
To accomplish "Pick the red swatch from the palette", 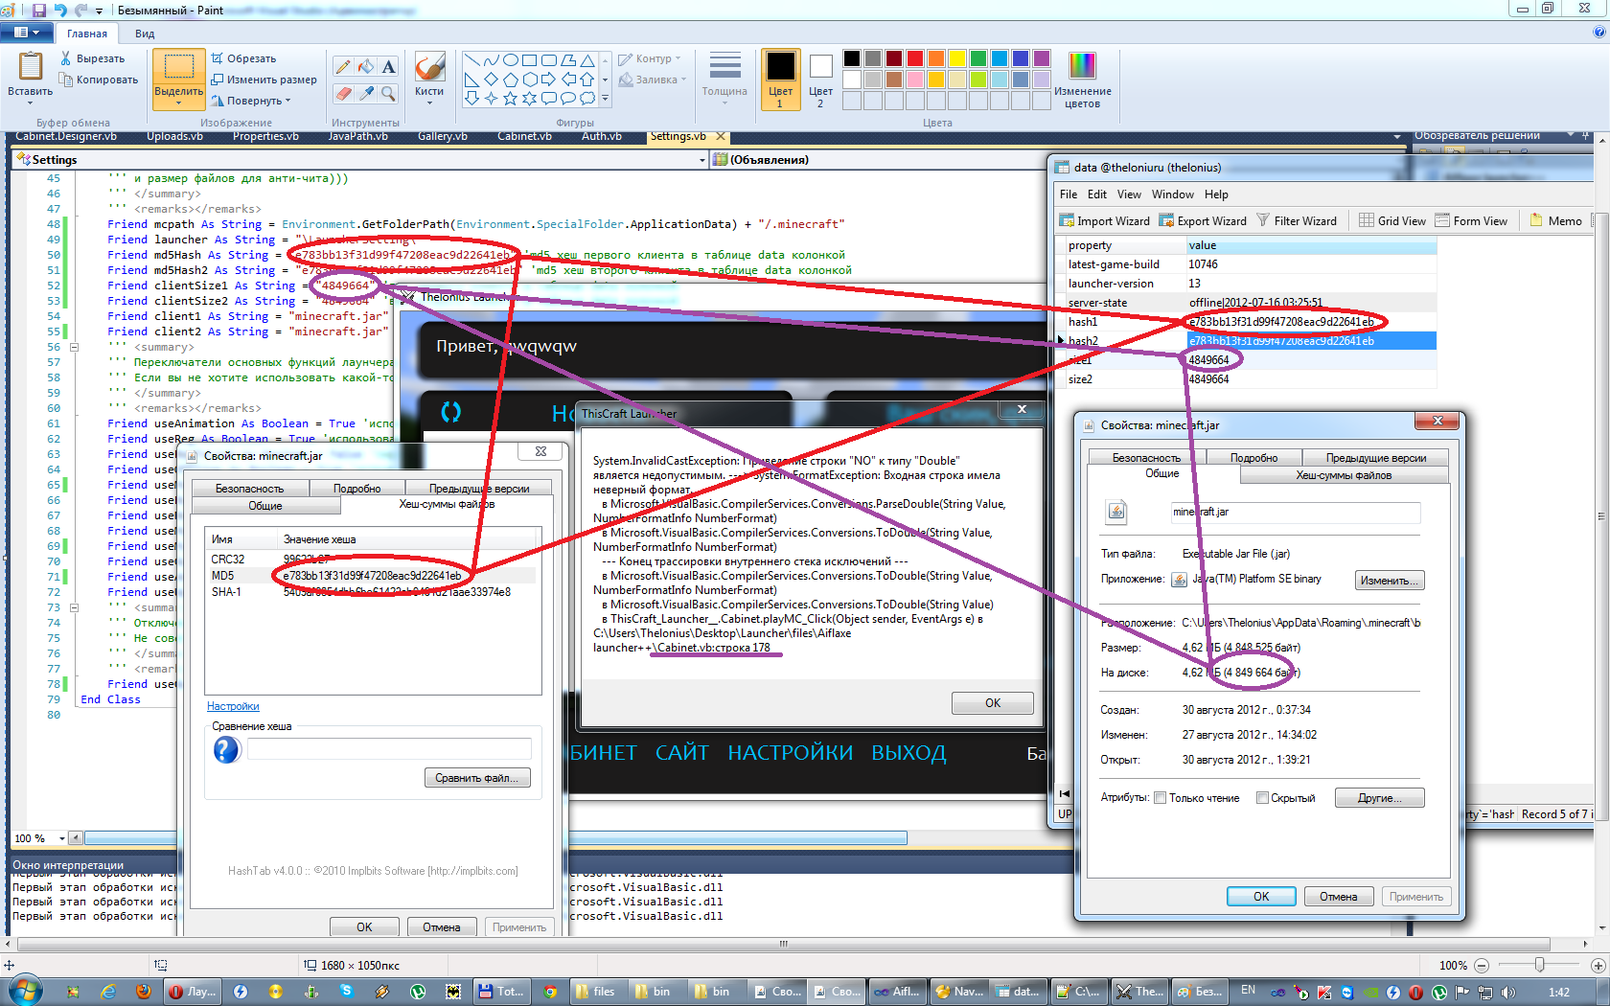I will [x=914, y=58].
